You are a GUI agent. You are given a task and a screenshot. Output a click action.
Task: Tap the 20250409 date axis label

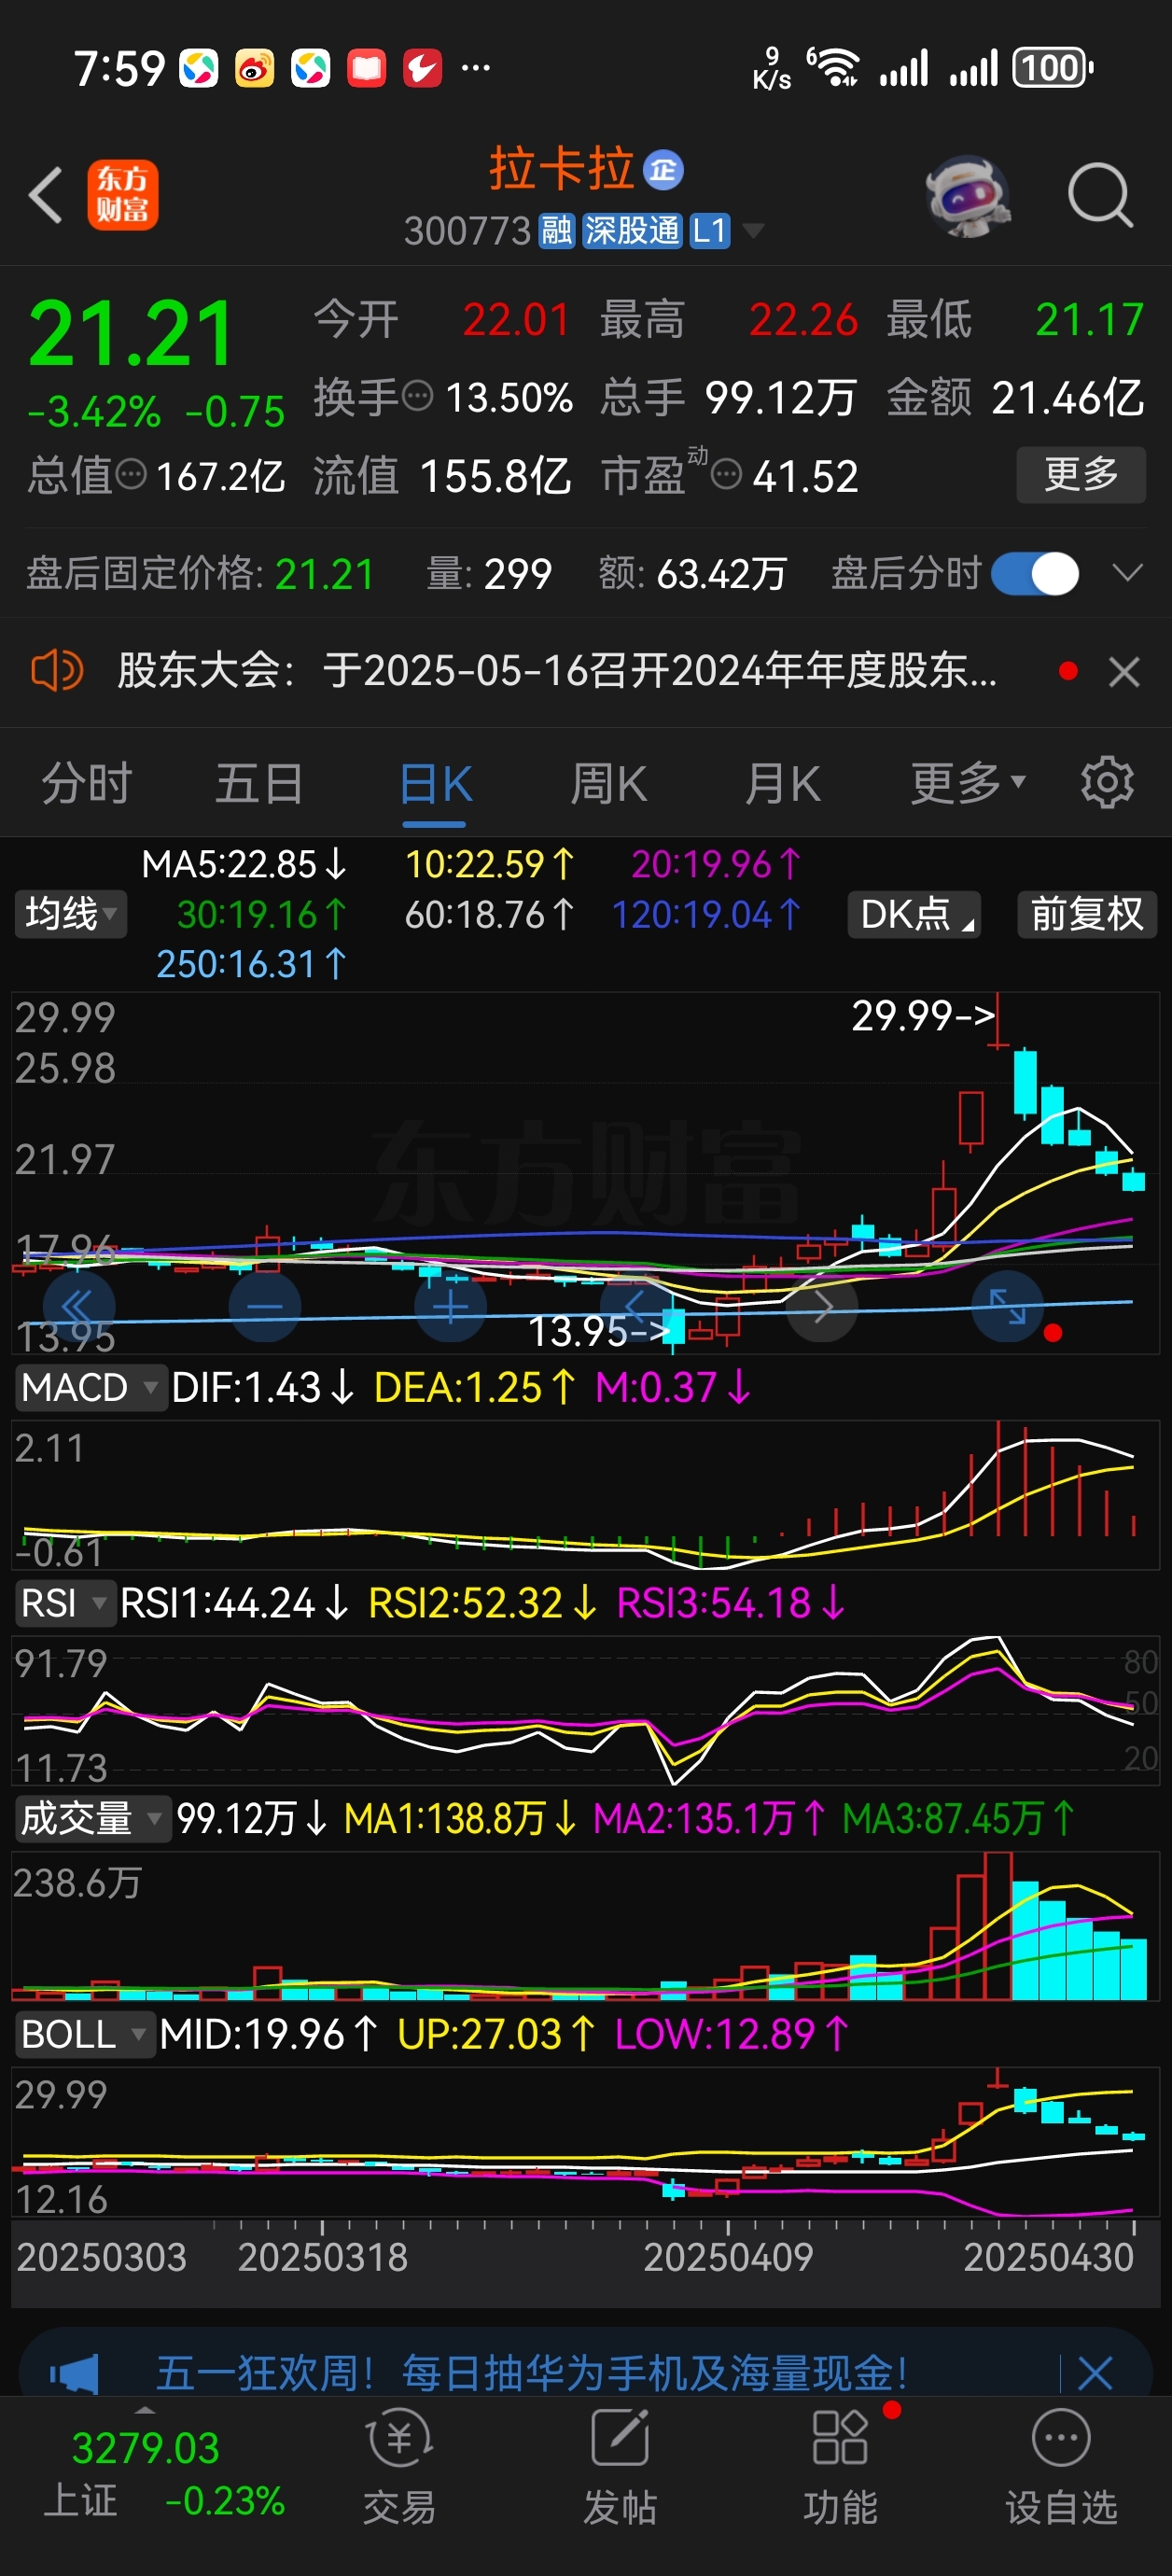[728, 2258]
